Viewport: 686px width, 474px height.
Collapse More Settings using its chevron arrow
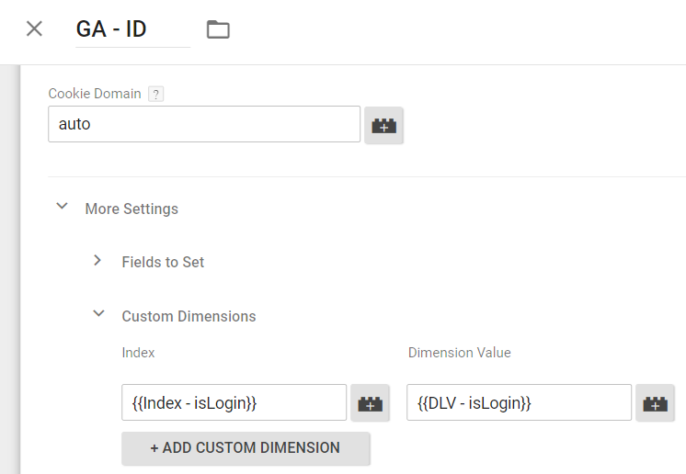point(63,208)
